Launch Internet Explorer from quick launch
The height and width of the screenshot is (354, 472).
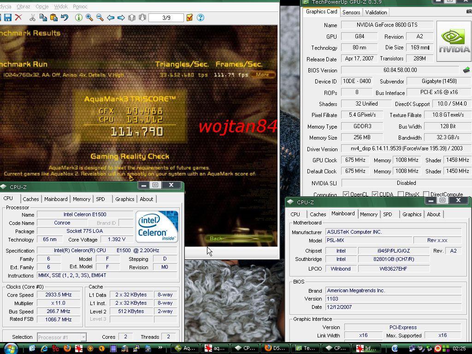click(x=44, y=348)
